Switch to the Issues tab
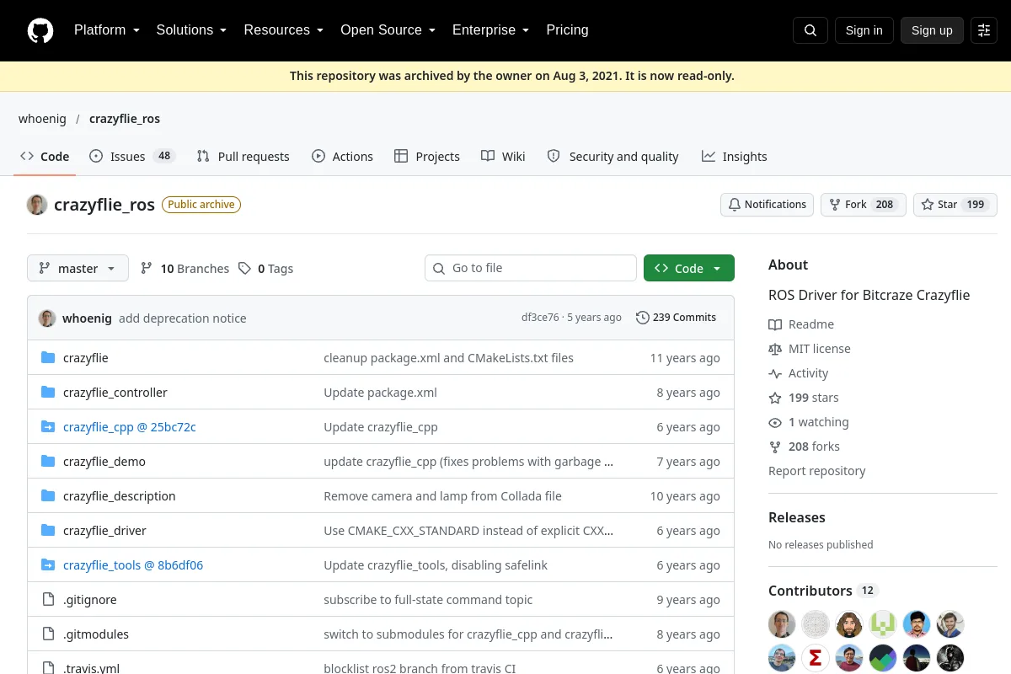 tap(131, 156)
